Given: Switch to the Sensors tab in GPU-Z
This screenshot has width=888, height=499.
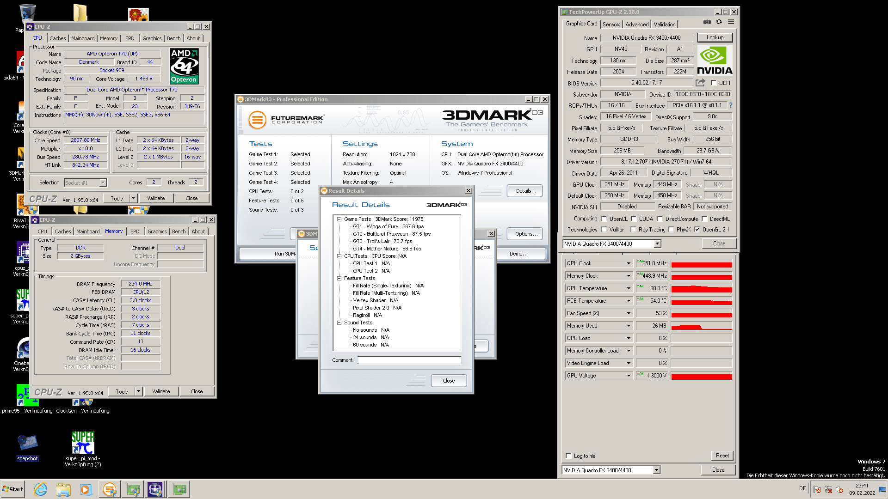Looking at the screenshot, I should (611, 24).
